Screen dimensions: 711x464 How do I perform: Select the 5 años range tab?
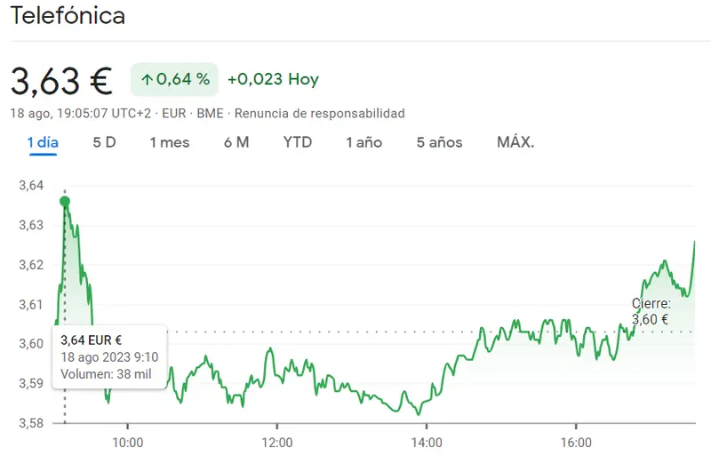point(439,142)
